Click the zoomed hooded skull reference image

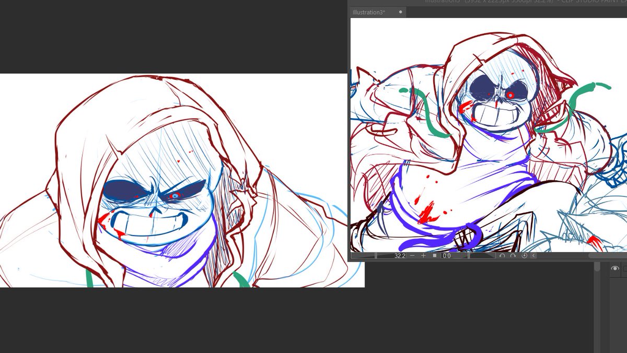click(182, 180)
